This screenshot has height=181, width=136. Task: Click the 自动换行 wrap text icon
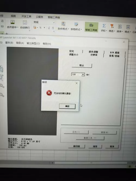point(25,23)
